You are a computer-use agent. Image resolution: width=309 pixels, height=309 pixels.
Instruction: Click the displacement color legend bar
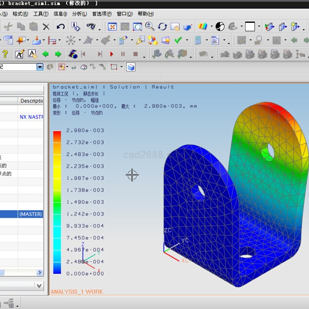coord(57,202)
